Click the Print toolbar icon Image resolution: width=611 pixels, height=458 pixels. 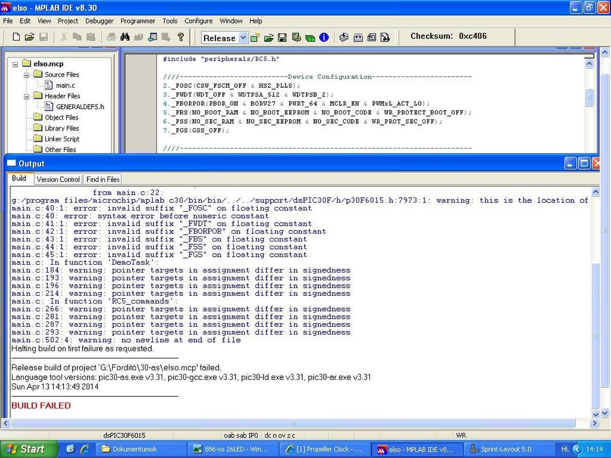pos(111,37)
